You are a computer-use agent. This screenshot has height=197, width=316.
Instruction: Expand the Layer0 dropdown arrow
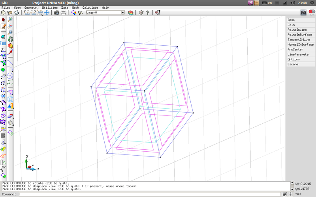pos(123,13)
